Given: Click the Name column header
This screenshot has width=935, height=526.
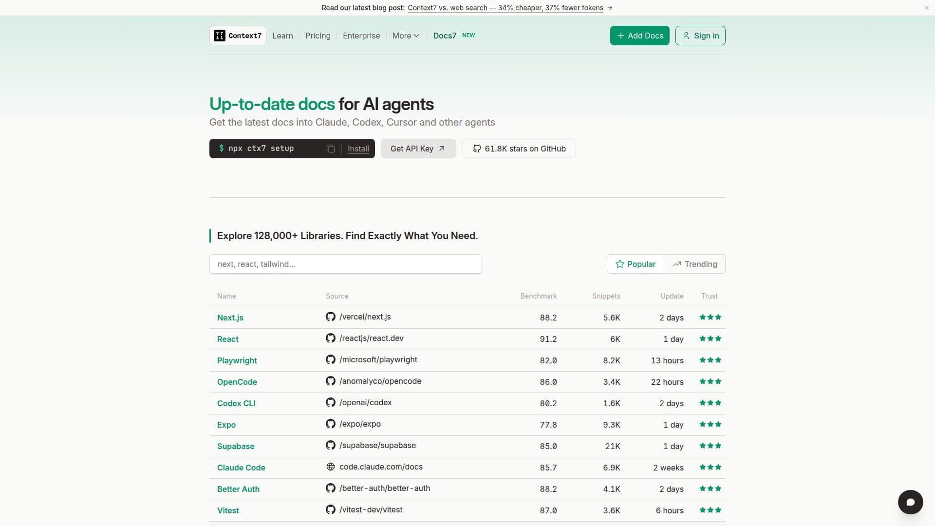Looking at the screenshot, I should (226, 296).
